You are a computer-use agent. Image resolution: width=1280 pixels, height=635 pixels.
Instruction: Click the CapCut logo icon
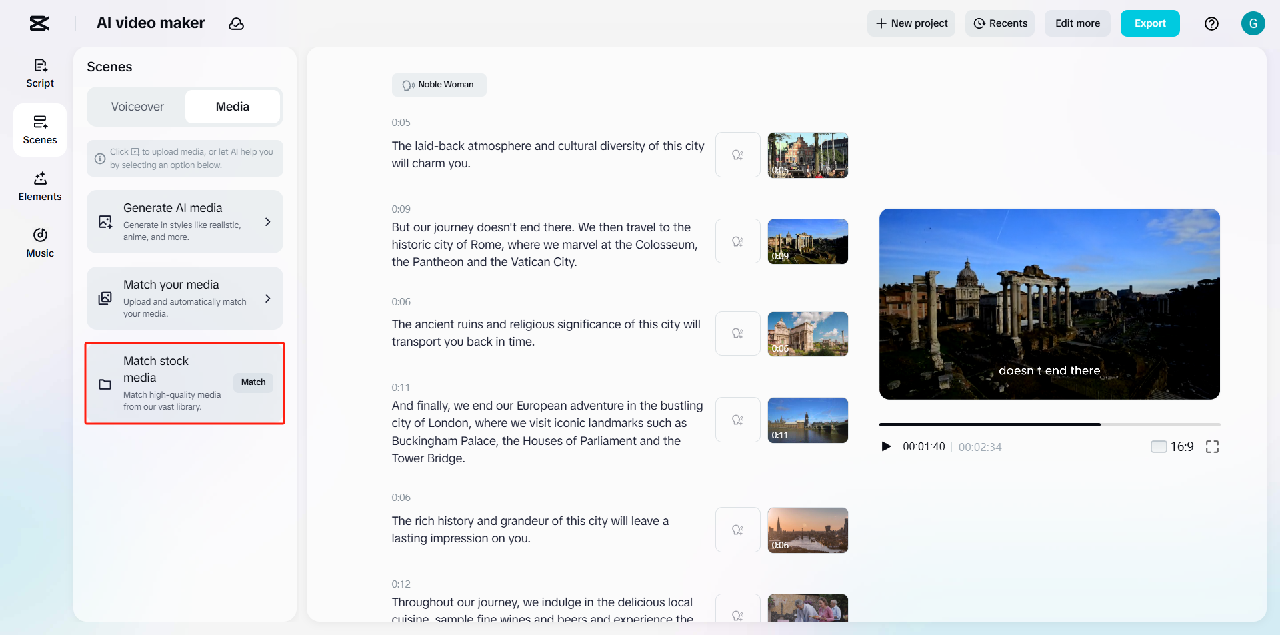click(39, 23)
